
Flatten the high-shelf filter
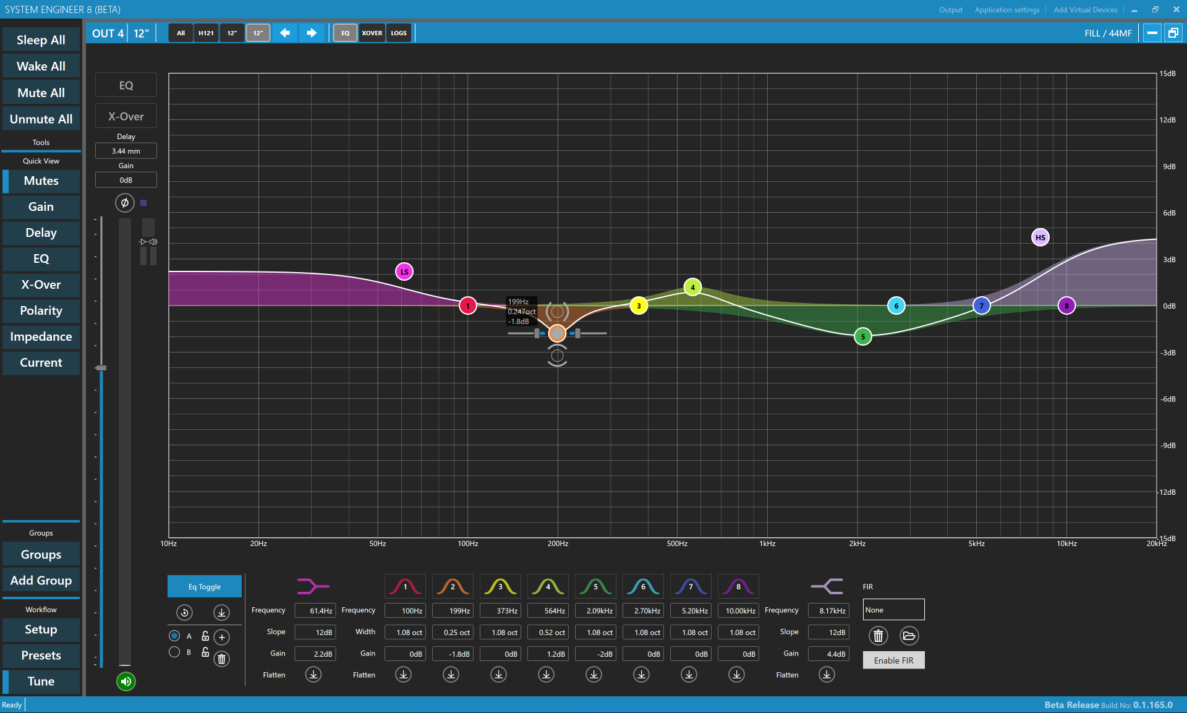coord(827,675)
